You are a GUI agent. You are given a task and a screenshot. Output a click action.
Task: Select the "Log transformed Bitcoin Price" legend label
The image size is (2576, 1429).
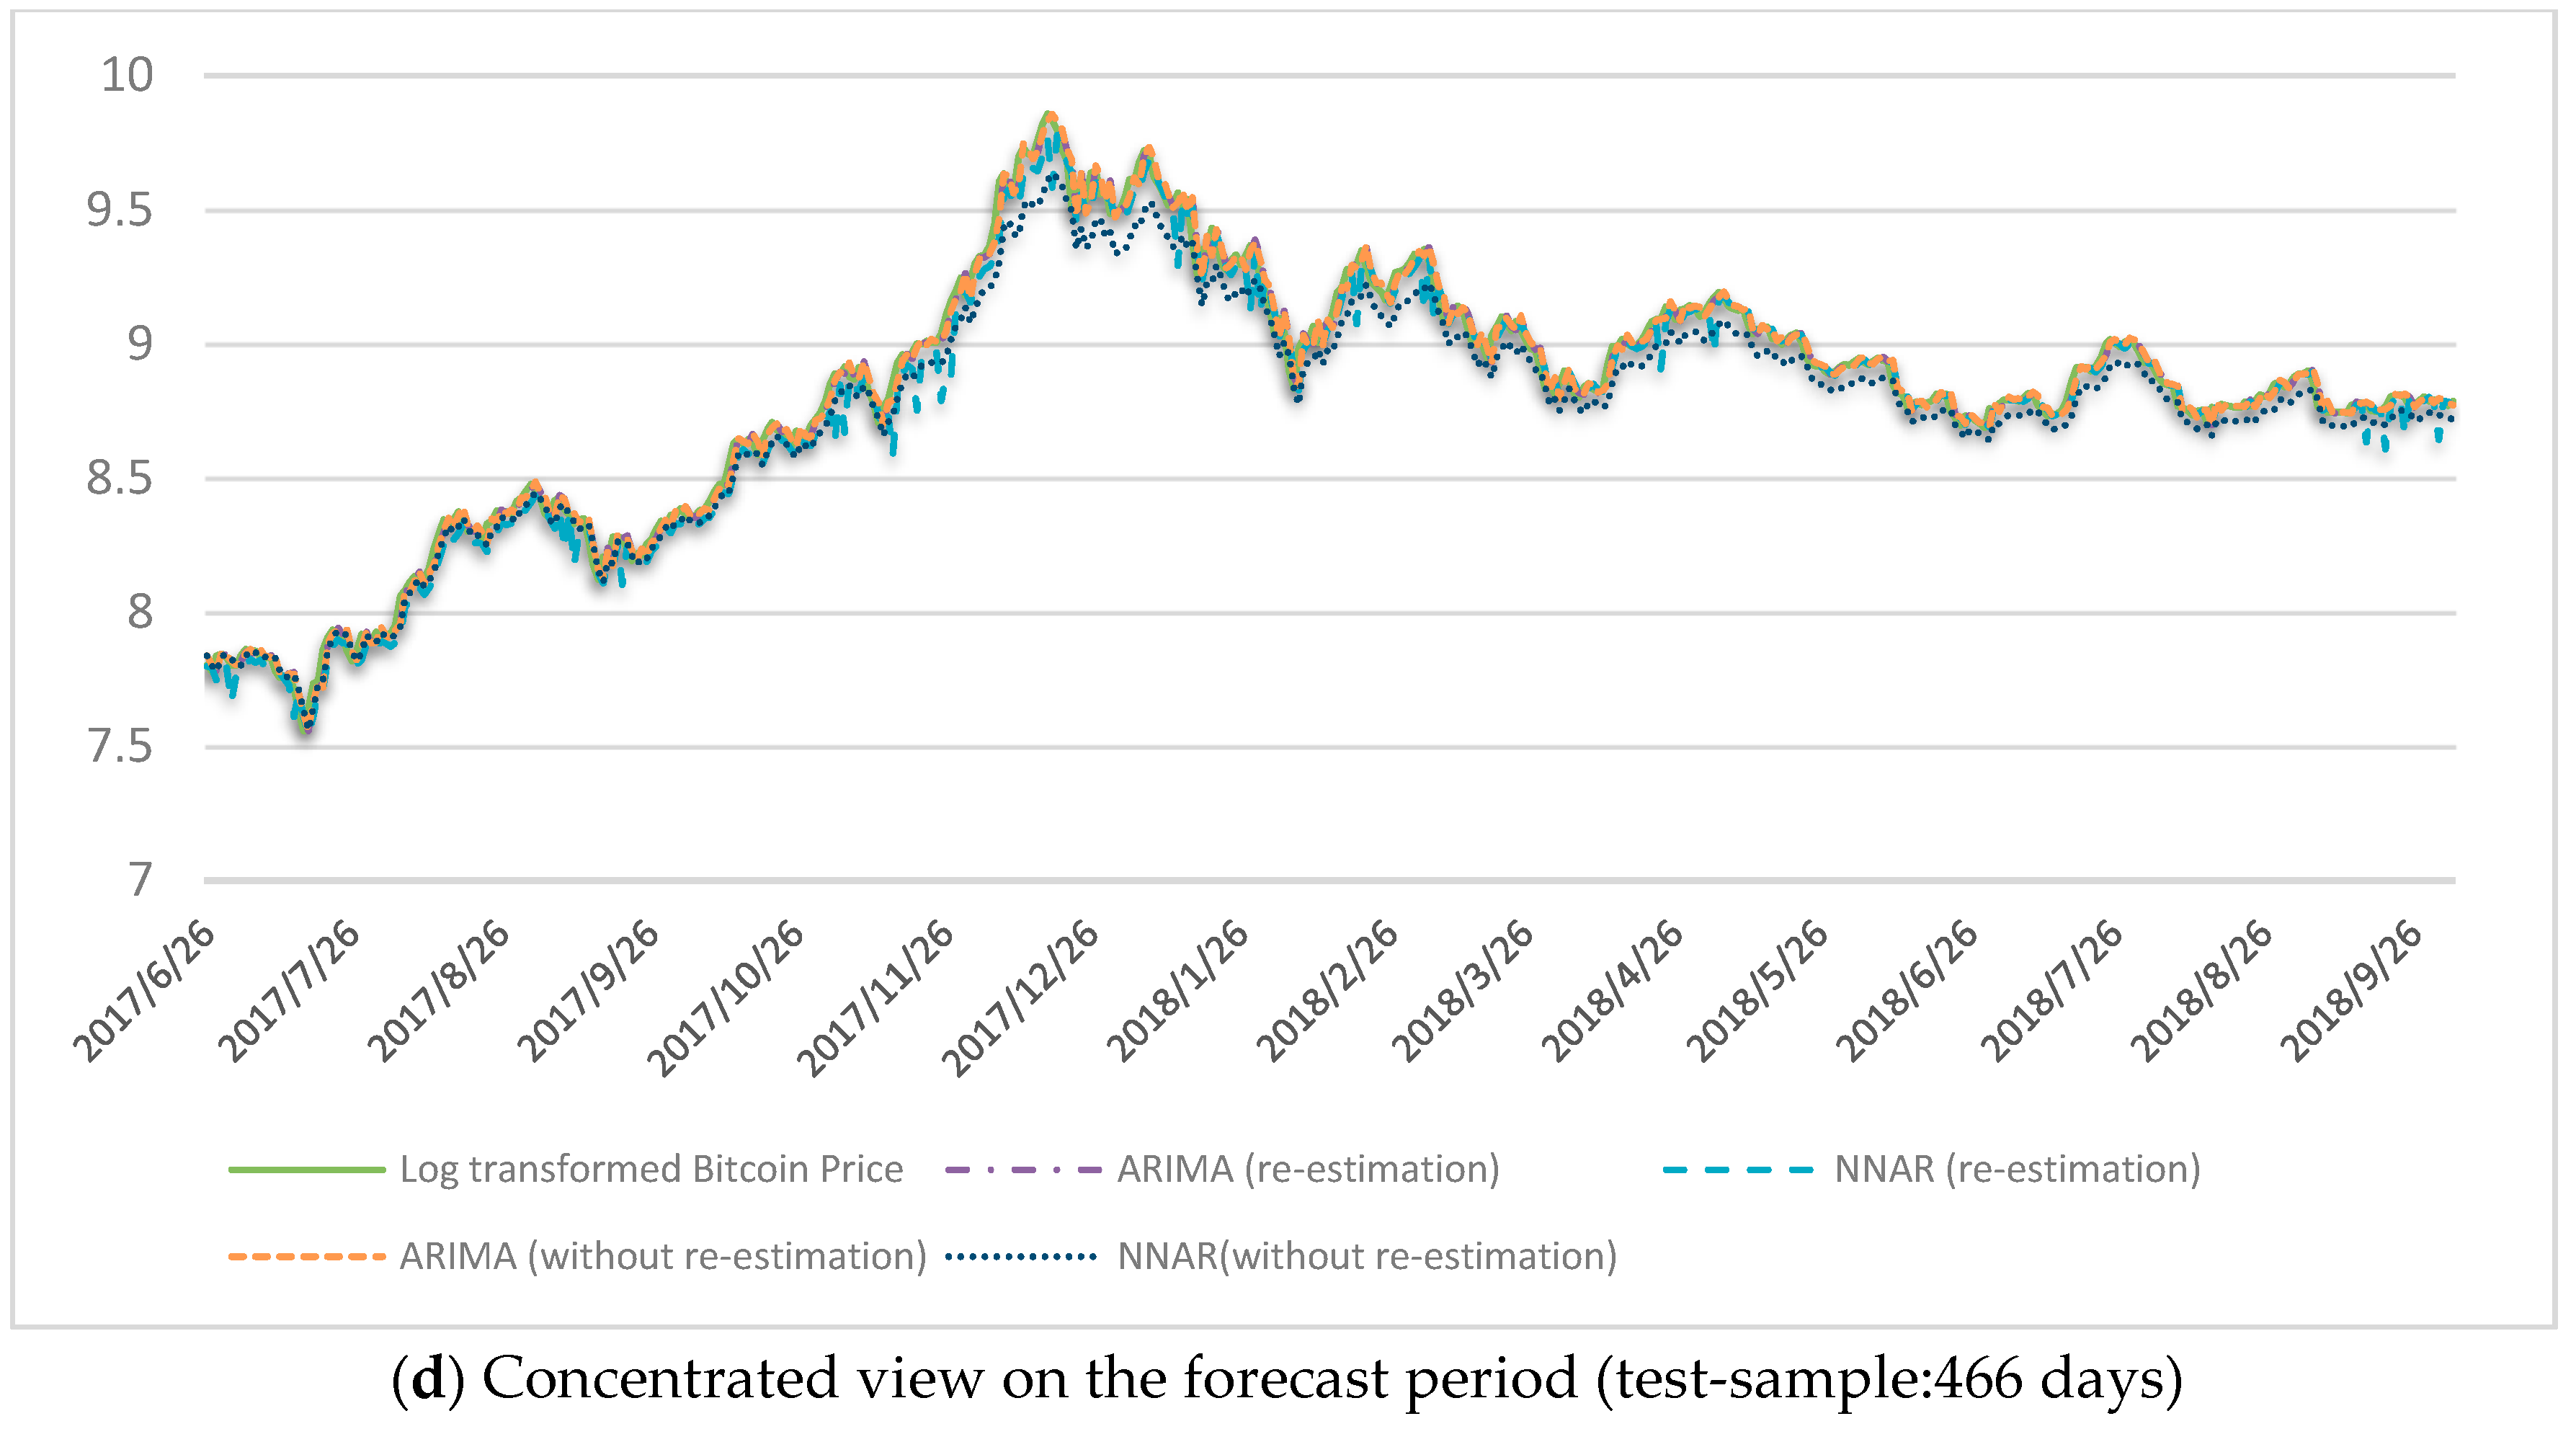[651, 1169]
